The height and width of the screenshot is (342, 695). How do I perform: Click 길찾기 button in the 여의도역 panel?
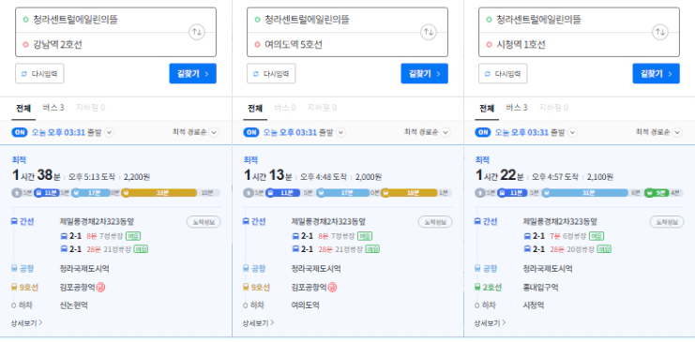point(425,73)
